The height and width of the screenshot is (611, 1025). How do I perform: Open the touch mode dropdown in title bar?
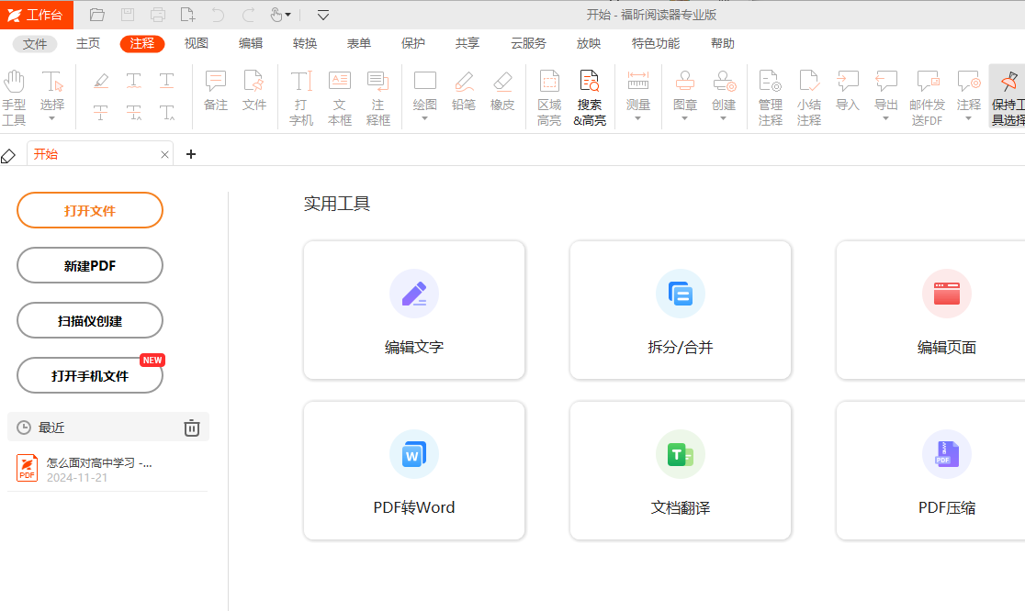click(287, 15)
